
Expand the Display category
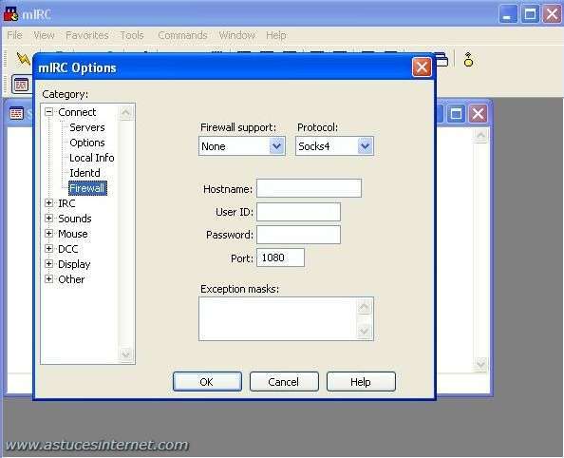coord(49,263)
